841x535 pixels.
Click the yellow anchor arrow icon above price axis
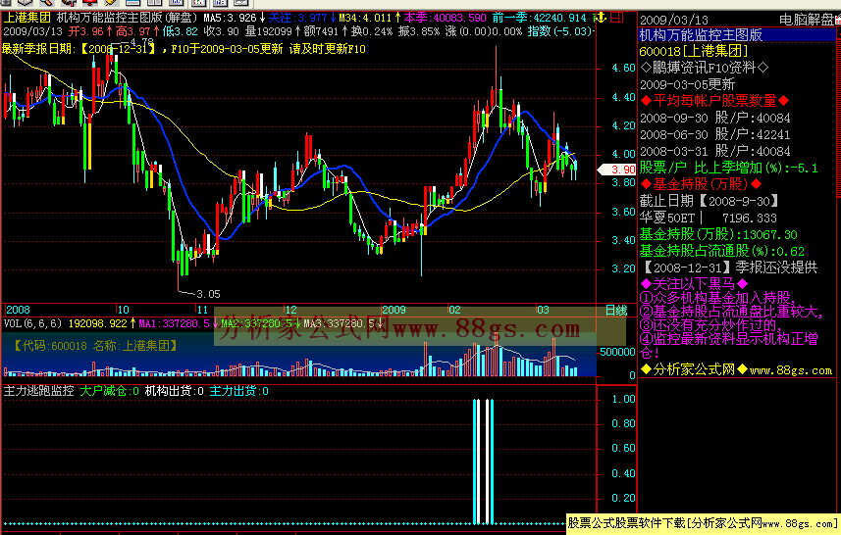coord(601,19)
